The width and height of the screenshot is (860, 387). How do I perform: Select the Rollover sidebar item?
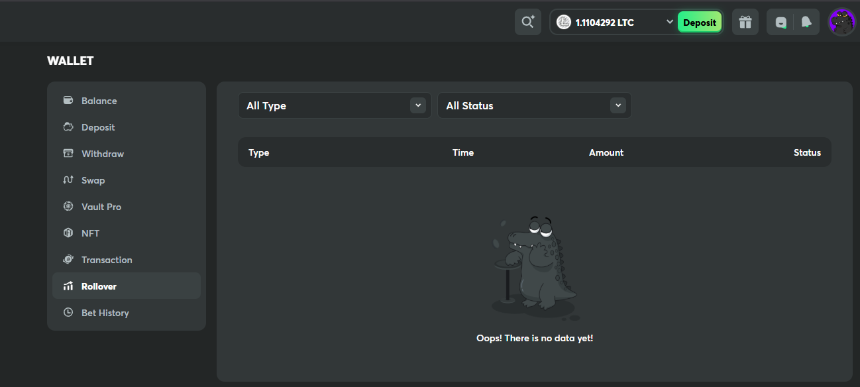(x=127, y=286)
